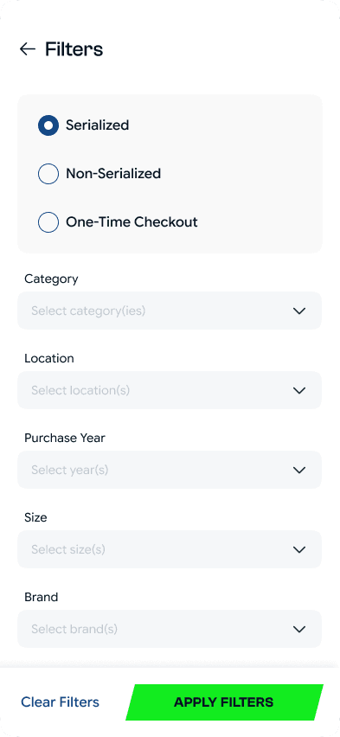The width and height of the screenshot is (340, 737).
Task: Click the Non-Serialized label text
Action: (113, 174)
